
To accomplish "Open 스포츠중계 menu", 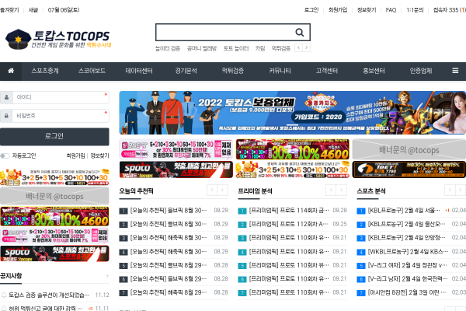I will pyautogui.click(x=45, y=71).
